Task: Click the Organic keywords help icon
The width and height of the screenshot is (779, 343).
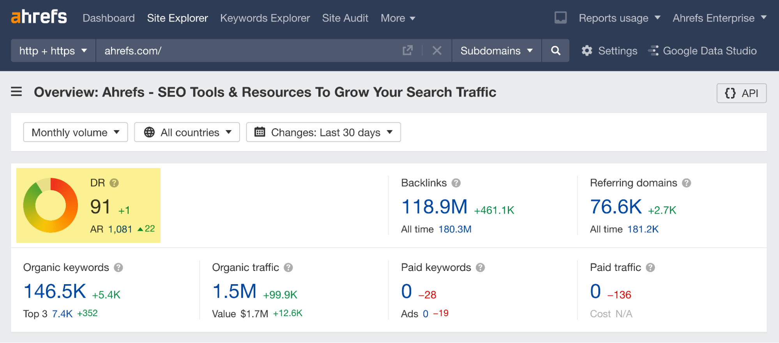Action: coord(118,267)
